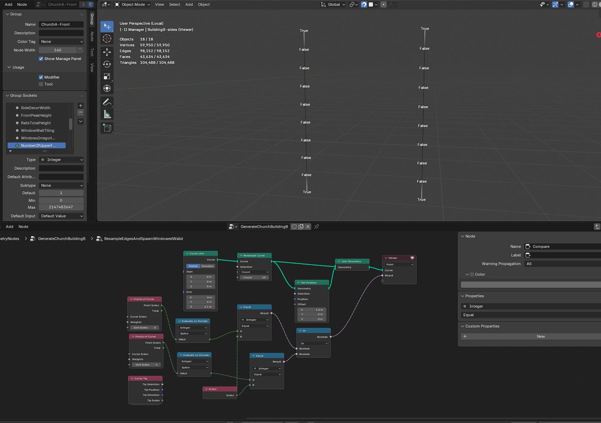Enable the Tool usage checkbox

(41, 84)
